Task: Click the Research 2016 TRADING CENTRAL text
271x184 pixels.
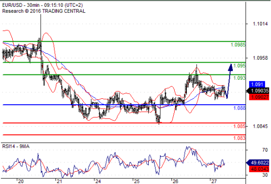Action: coord(44,11)
